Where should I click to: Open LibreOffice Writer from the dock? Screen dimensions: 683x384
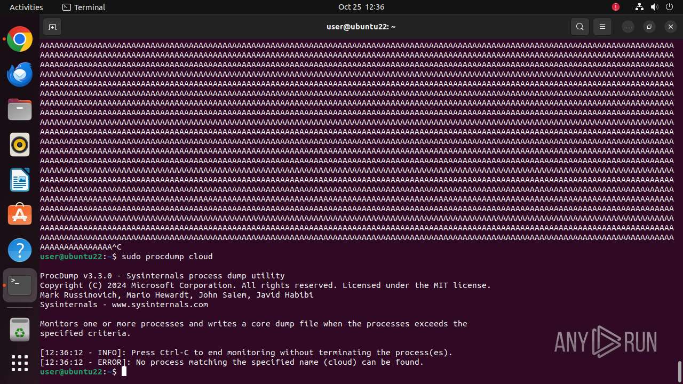click(x=20, y=180)
